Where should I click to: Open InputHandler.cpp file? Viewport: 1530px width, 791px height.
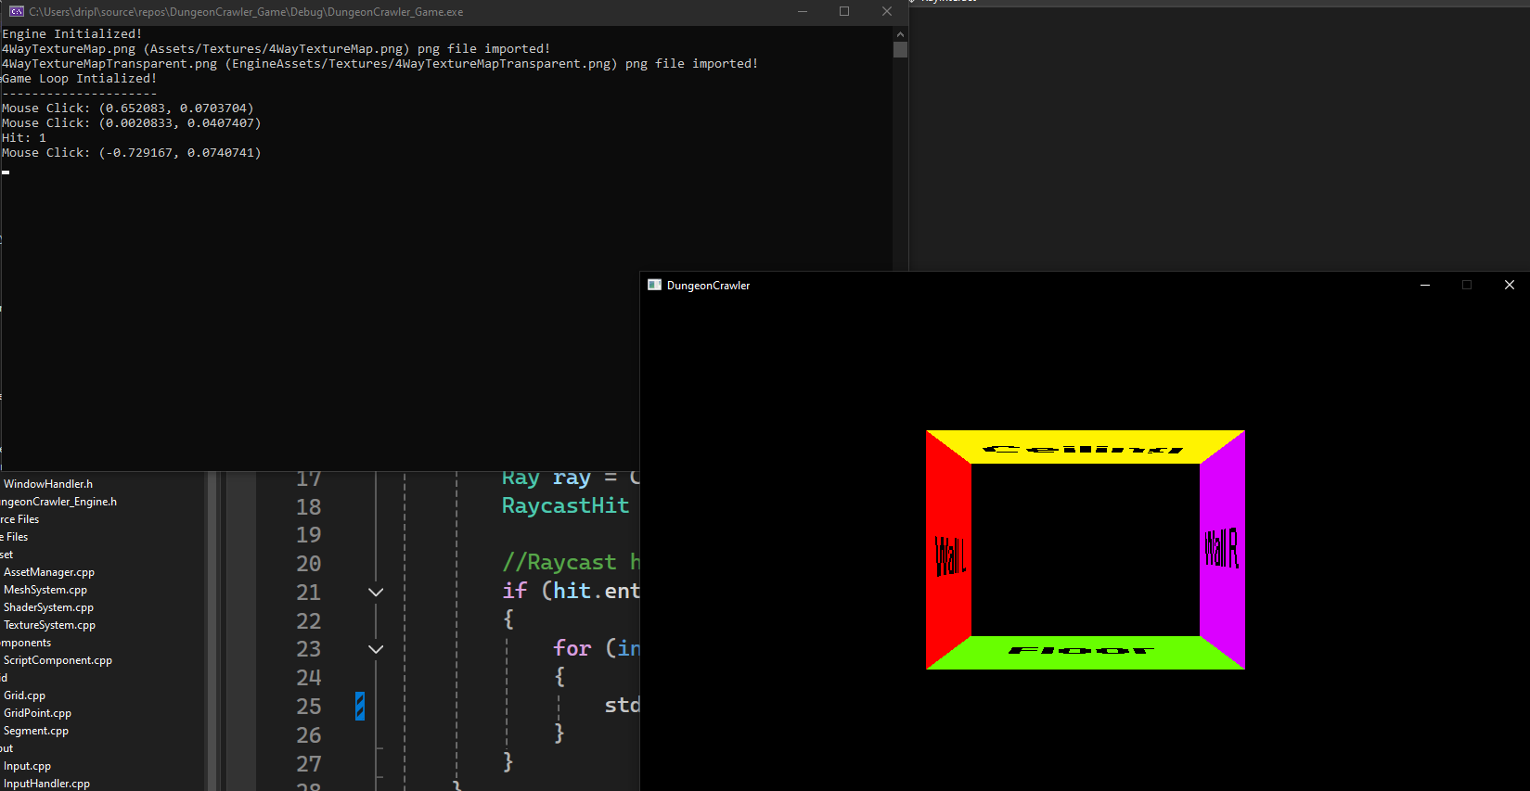click(x=46, y=784)
